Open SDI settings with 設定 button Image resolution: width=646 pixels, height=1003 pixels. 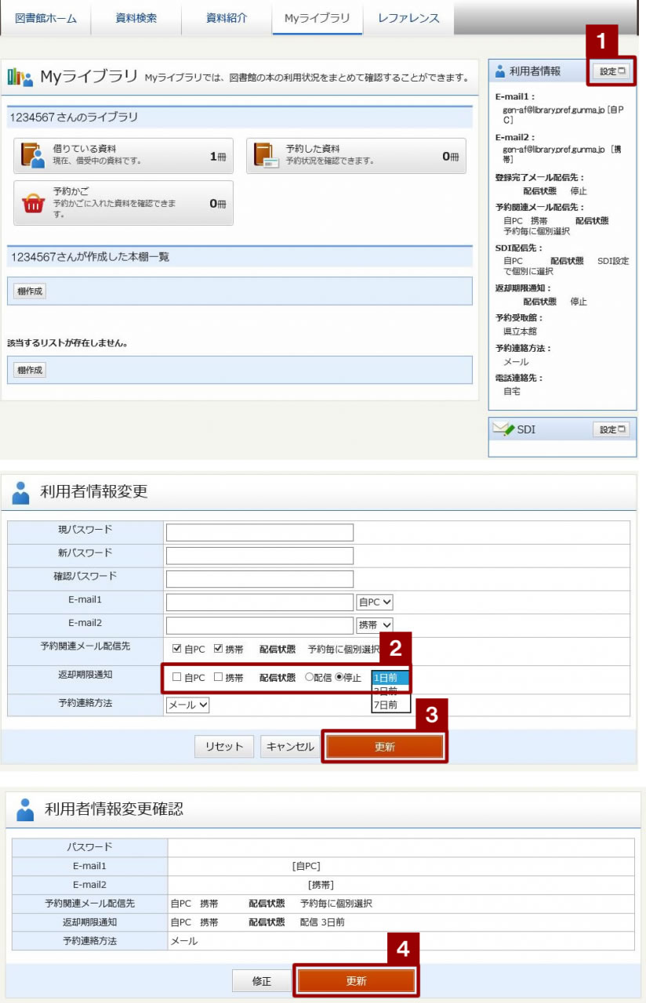(x=613, y=429)
